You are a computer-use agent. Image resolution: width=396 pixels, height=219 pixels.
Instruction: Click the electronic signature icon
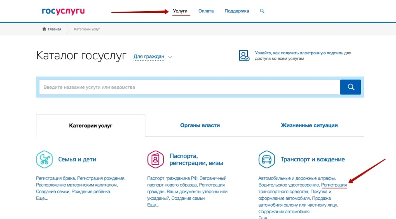[x=244, y=56]
